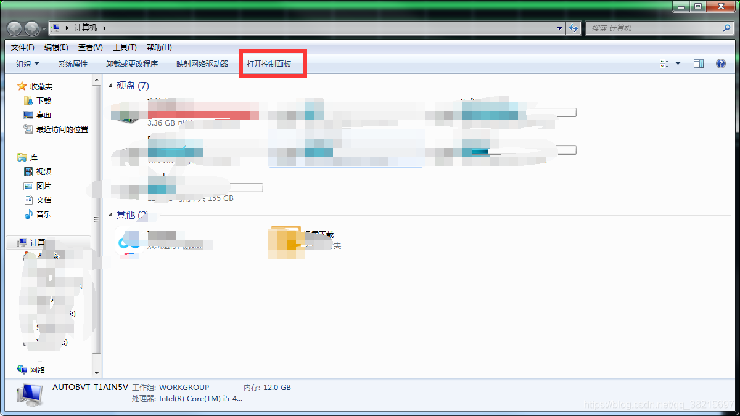Click the AUTOBVT-T1AIN5V computer name
The height and width of the screenshot is (416, 740).
click(x=90, y=387)
